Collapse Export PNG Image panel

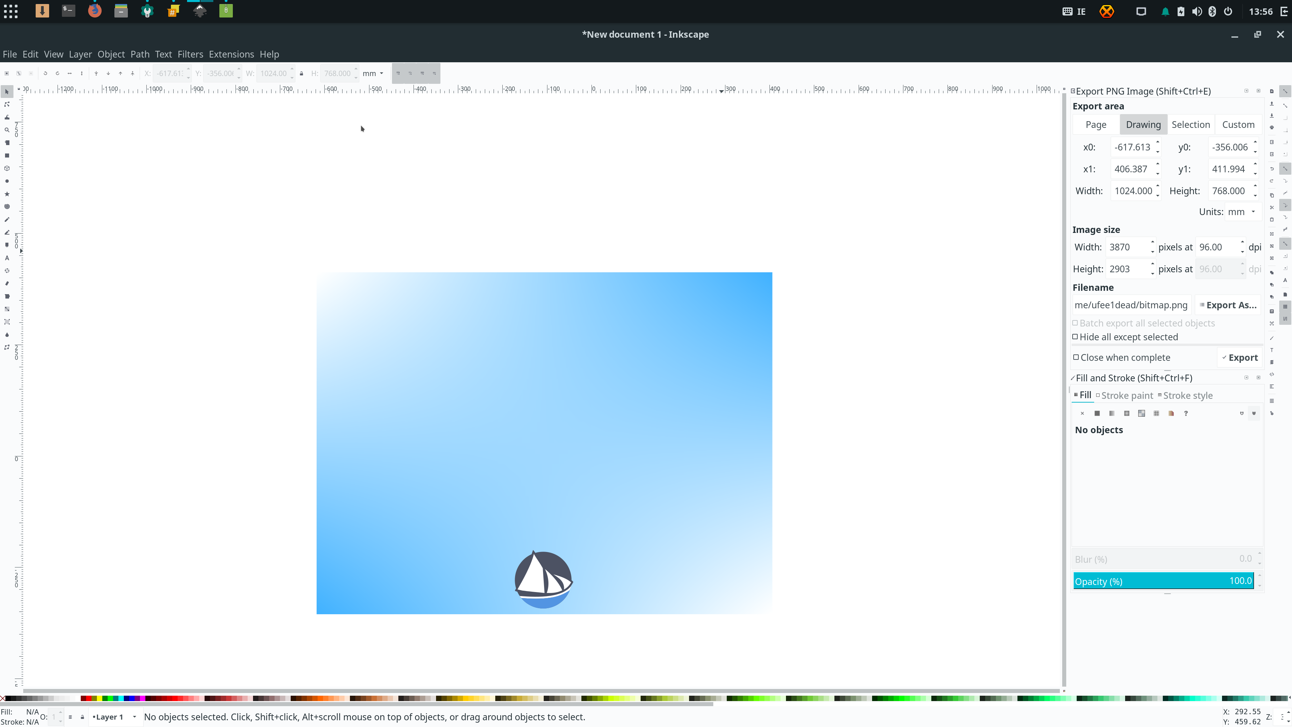[1246, 91]
